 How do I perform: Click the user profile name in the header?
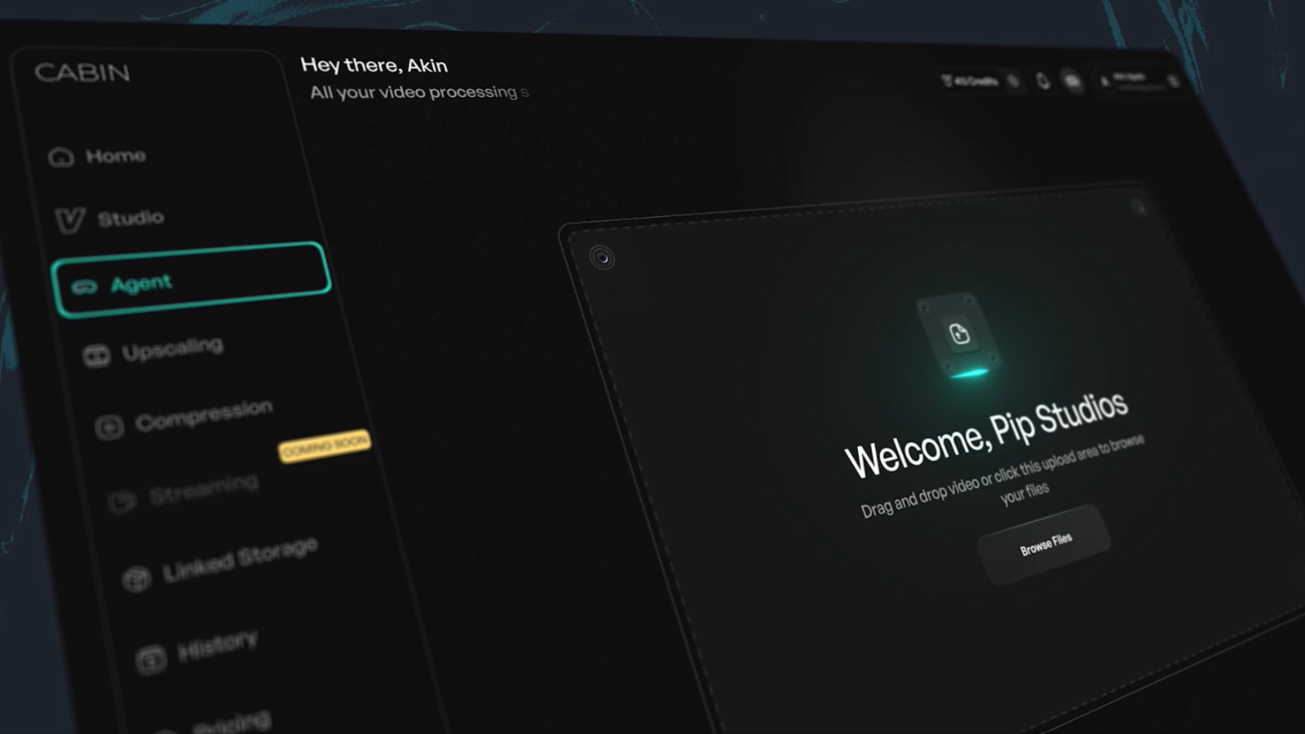click(x=1129, y=77)
